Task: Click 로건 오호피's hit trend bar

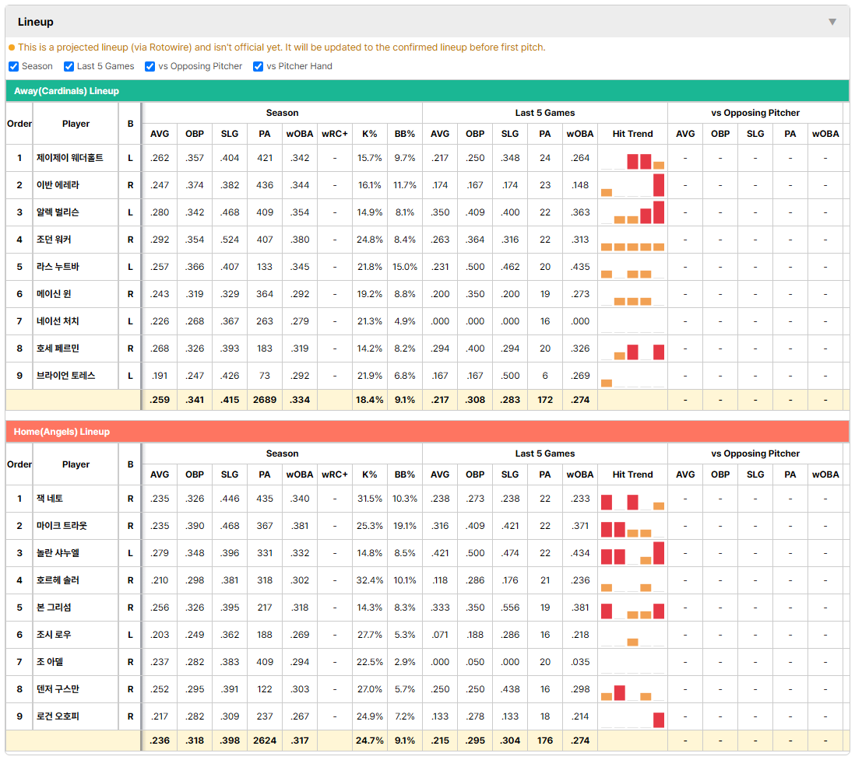Action: (x=659, y=720)
